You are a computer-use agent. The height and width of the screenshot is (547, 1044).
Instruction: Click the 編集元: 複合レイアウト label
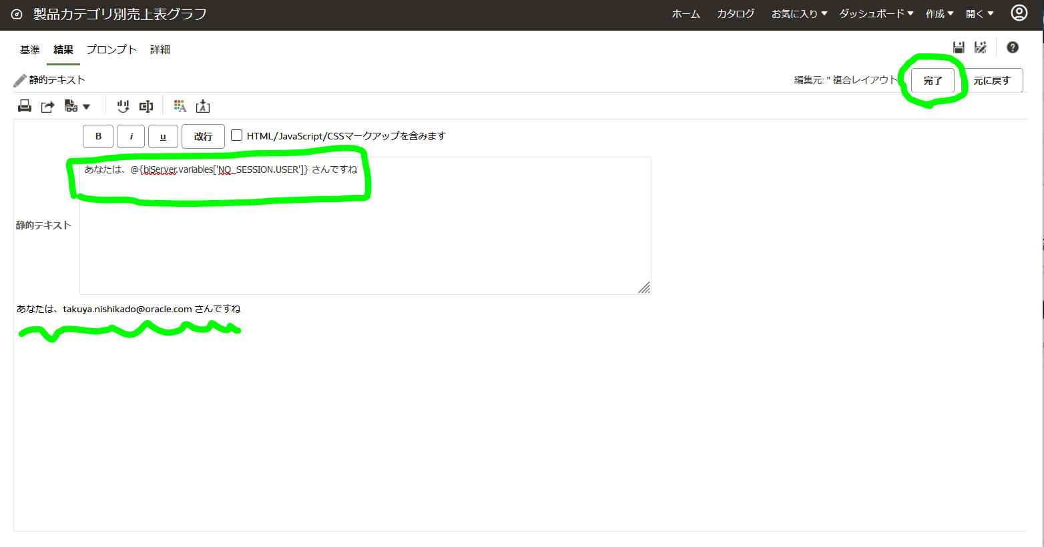[846, 80]
